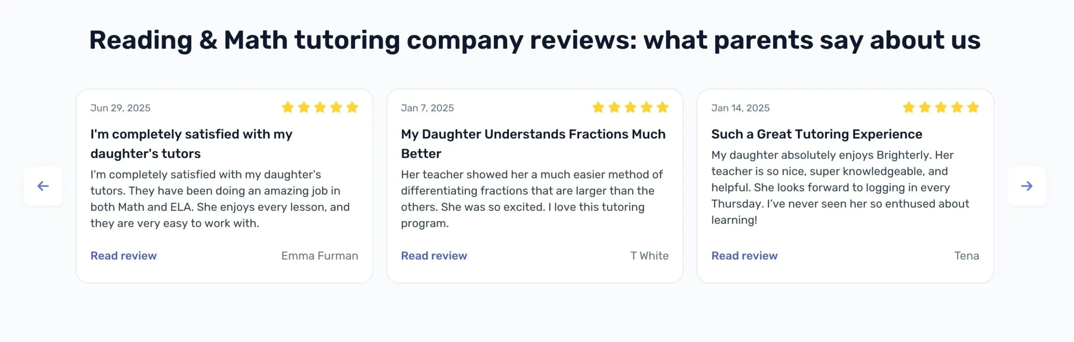Open Read review on the fractions review card
1074x342 pixels.
pos(434,255)
